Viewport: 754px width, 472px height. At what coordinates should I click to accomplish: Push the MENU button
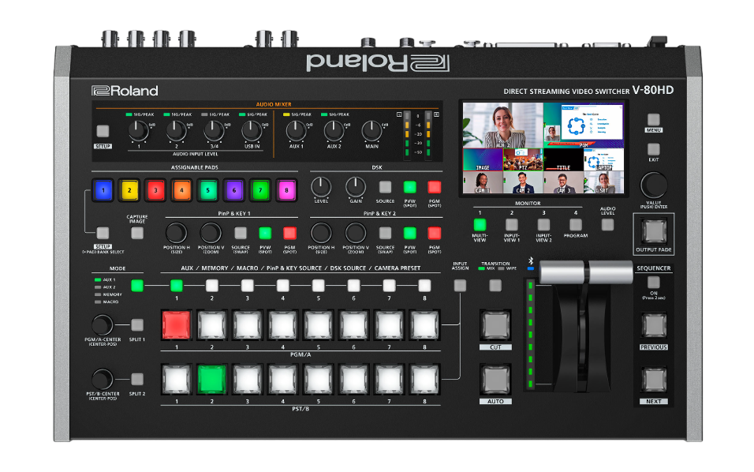click(654, 119)
